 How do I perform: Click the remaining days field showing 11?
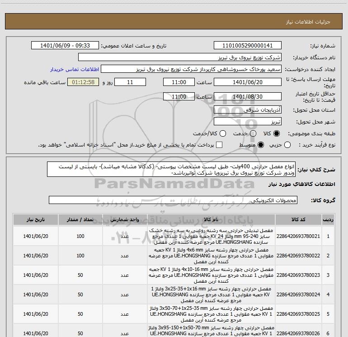[x=130, y=82]
